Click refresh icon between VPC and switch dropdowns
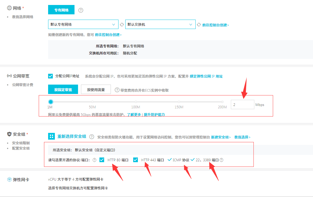 122,25
